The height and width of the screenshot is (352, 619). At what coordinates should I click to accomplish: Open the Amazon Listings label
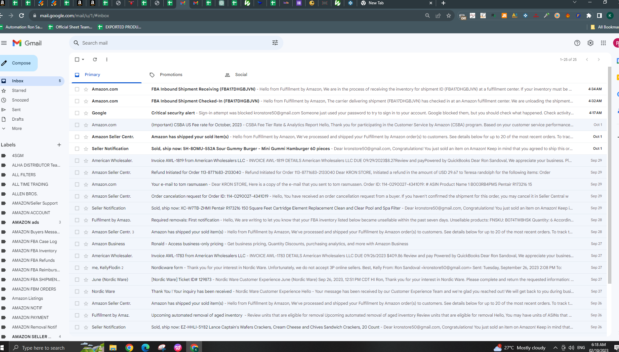27,298
